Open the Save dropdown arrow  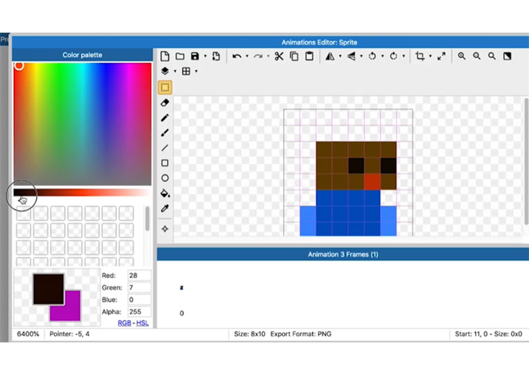tap(205, 56)
